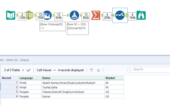Click Punjabi language cell in record 3
The image size is (170, 105).
click(x=30, y=92)
